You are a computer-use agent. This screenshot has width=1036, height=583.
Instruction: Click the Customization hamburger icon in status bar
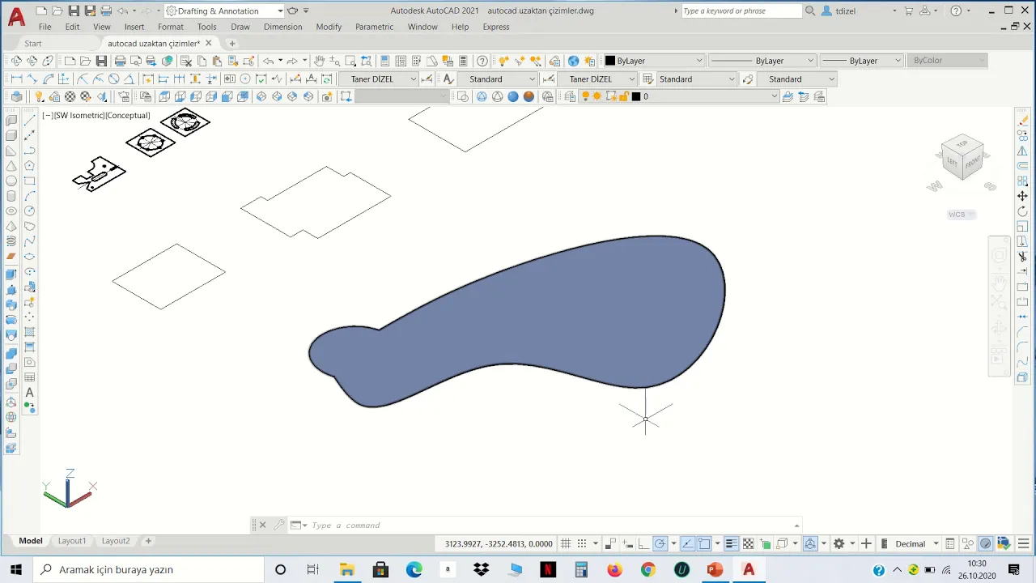(1025, 543)
